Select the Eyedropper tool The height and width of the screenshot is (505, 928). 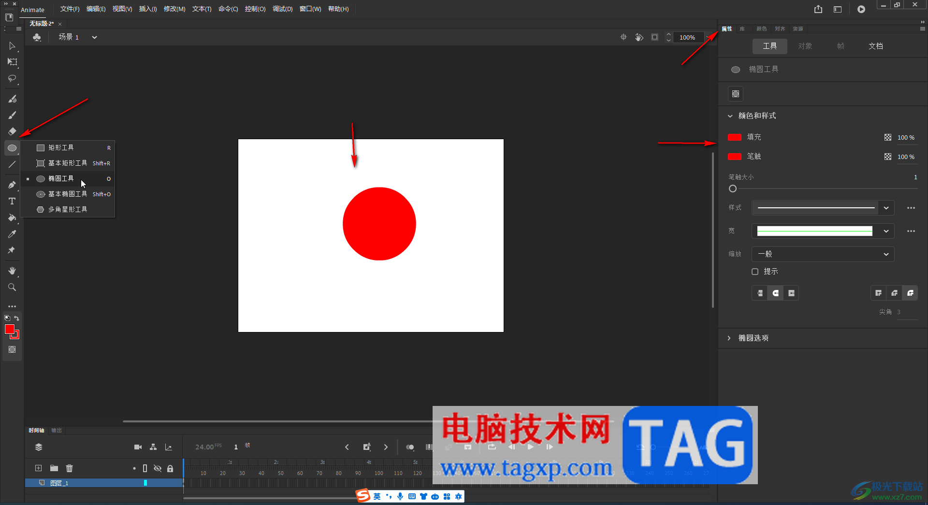12,234
